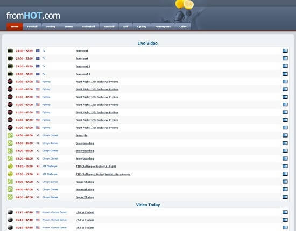The image size is (296, 231).
Task: Click video icon in first Fight Night row
Action: [285, 82]
